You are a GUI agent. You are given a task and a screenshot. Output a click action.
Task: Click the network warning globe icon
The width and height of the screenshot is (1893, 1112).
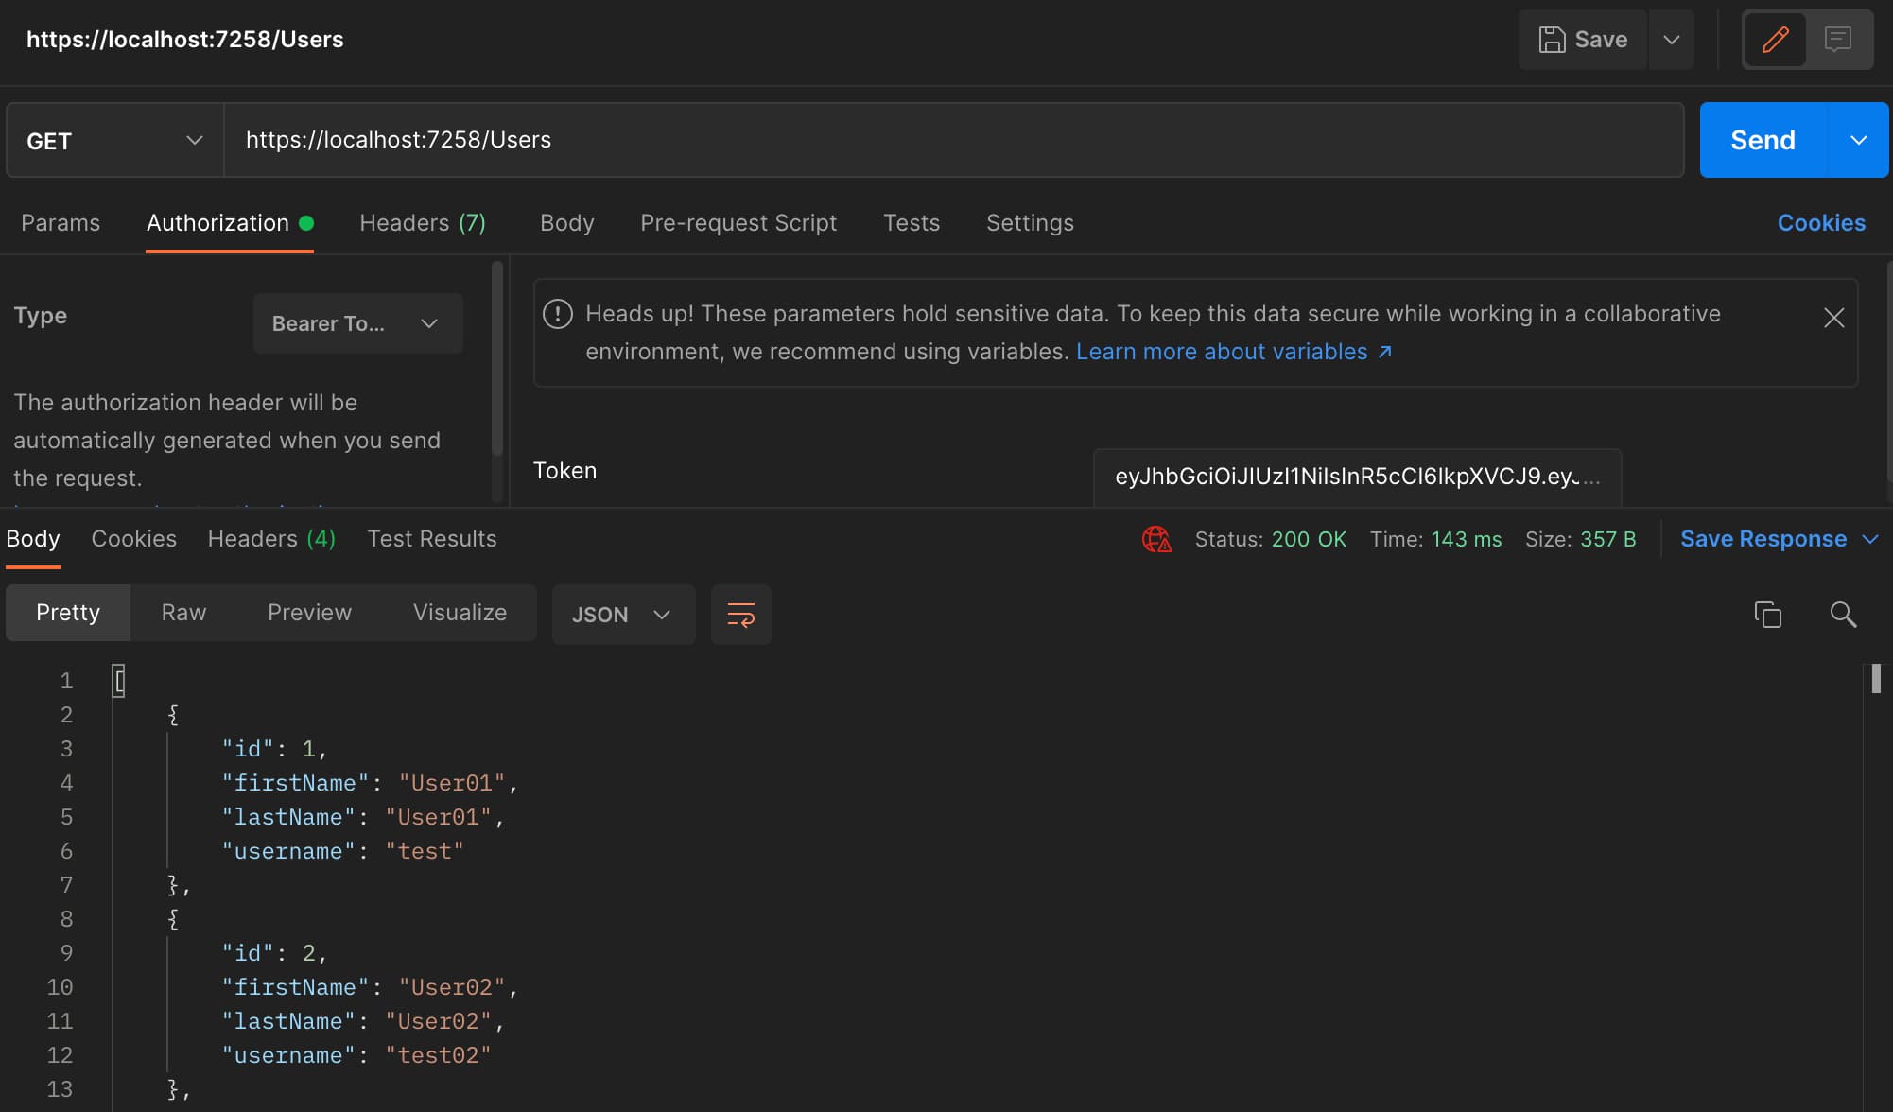[1156, 539]
